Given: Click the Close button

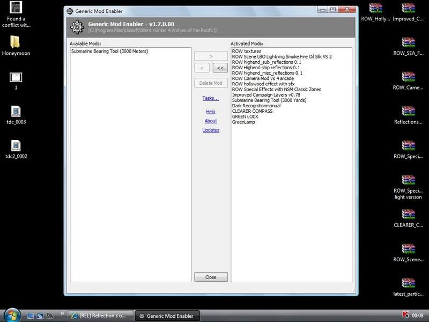Looking at the screenshot, I should tap(211, 277).
